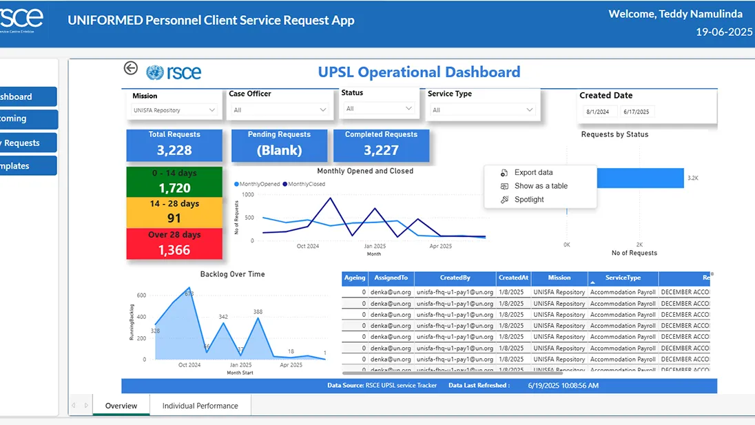Click the Requests button in the sidebar
The image size is (755, 425).
point(27,143)
